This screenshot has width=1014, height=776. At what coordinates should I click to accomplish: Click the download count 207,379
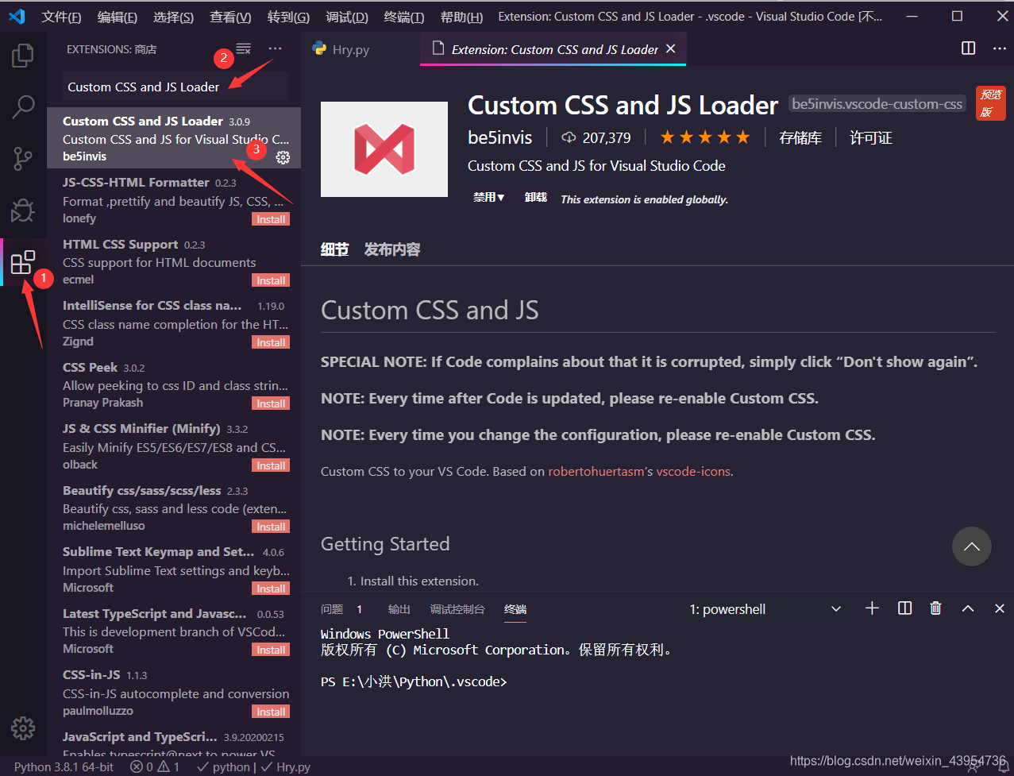(x=596, y=138)
